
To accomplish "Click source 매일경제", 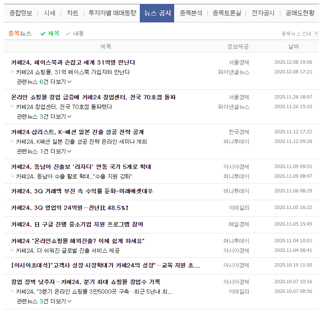I will pyautogui.click(x=239, y=224).
